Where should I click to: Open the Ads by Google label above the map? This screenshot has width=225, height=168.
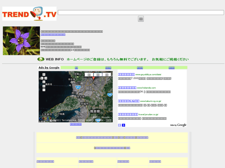[49, 68]
